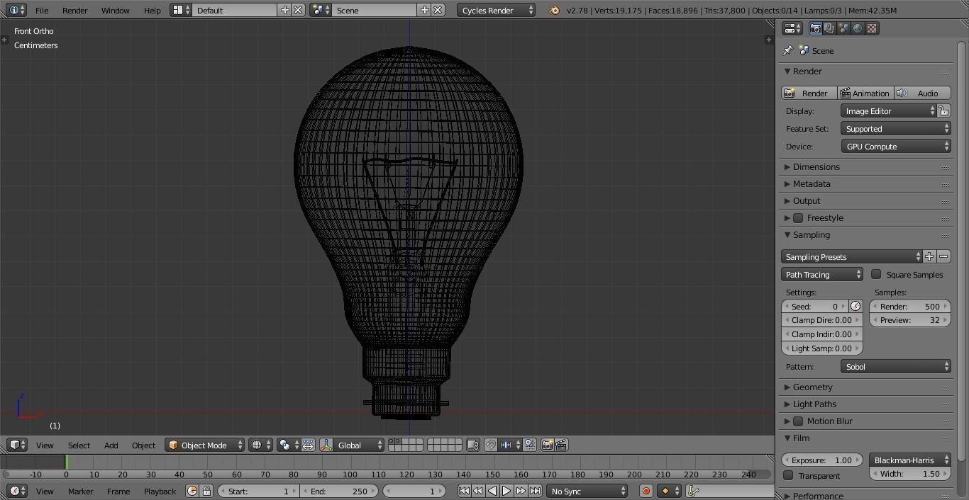The image size is (969, 500).
Task: Play the animation forward
Action: pyautogui.click(x=506, y=491)
